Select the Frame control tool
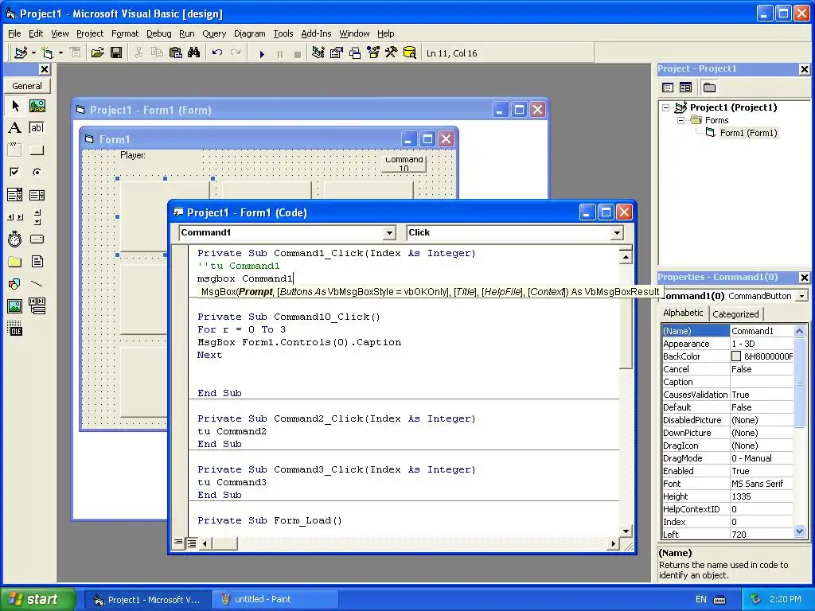The height and width of the screenshot is (611, 815). 15,150
